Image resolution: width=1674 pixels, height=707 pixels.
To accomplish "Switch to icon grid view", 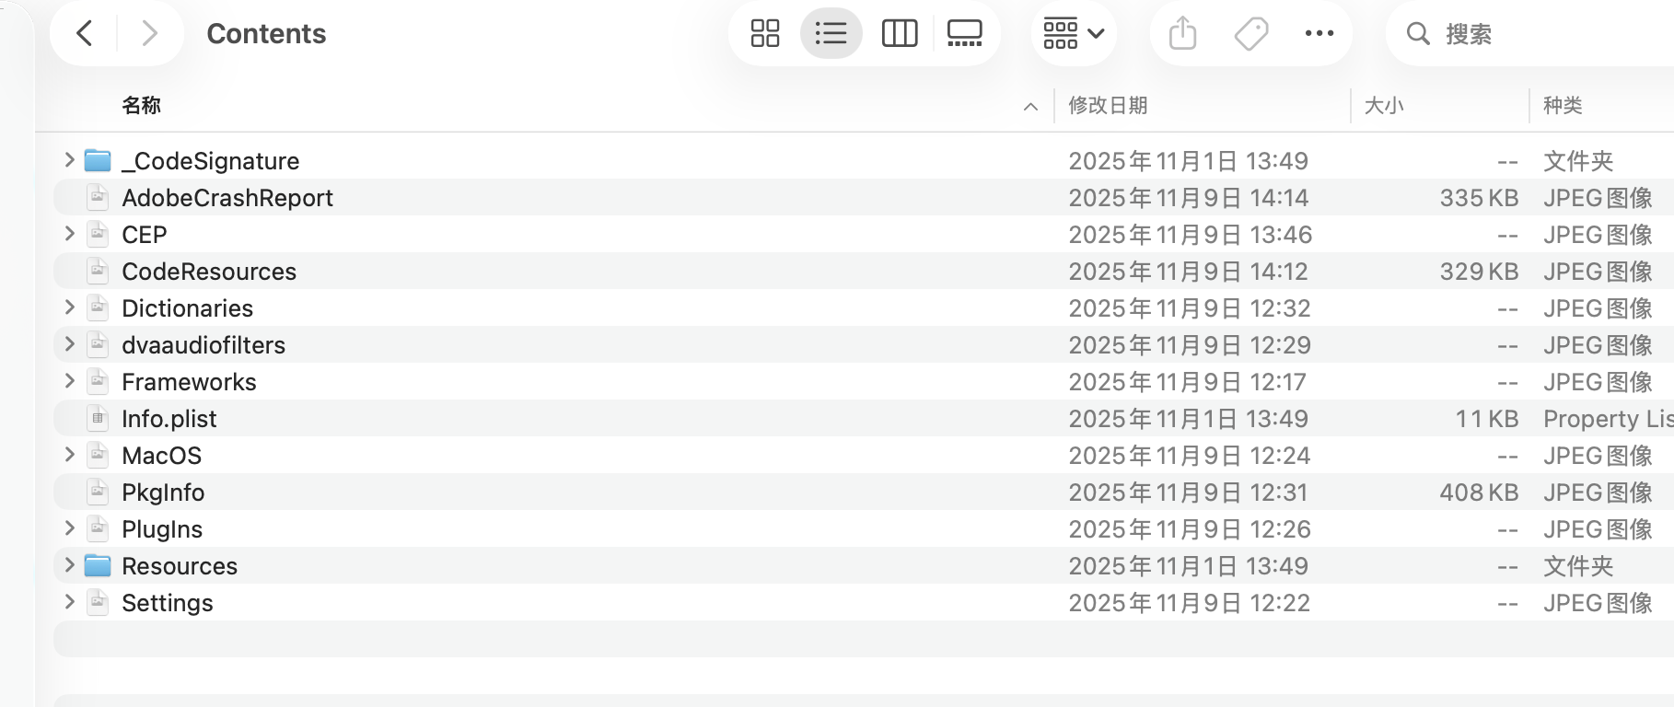I will click(765, 34).
